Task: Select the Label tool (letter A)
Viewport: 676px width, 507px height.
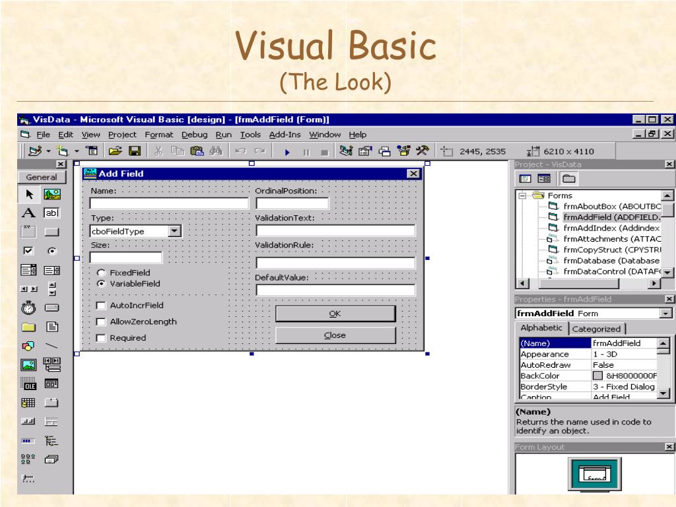Action: 28,213
